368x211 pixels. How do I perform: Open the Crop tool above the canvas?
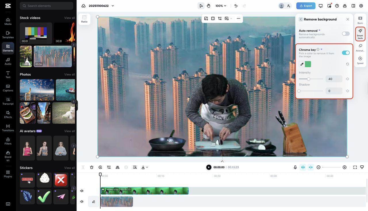click(x=220, y=18)
